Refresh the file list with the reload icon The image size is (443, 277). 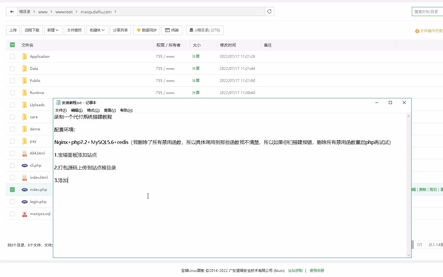coord(269,11)
